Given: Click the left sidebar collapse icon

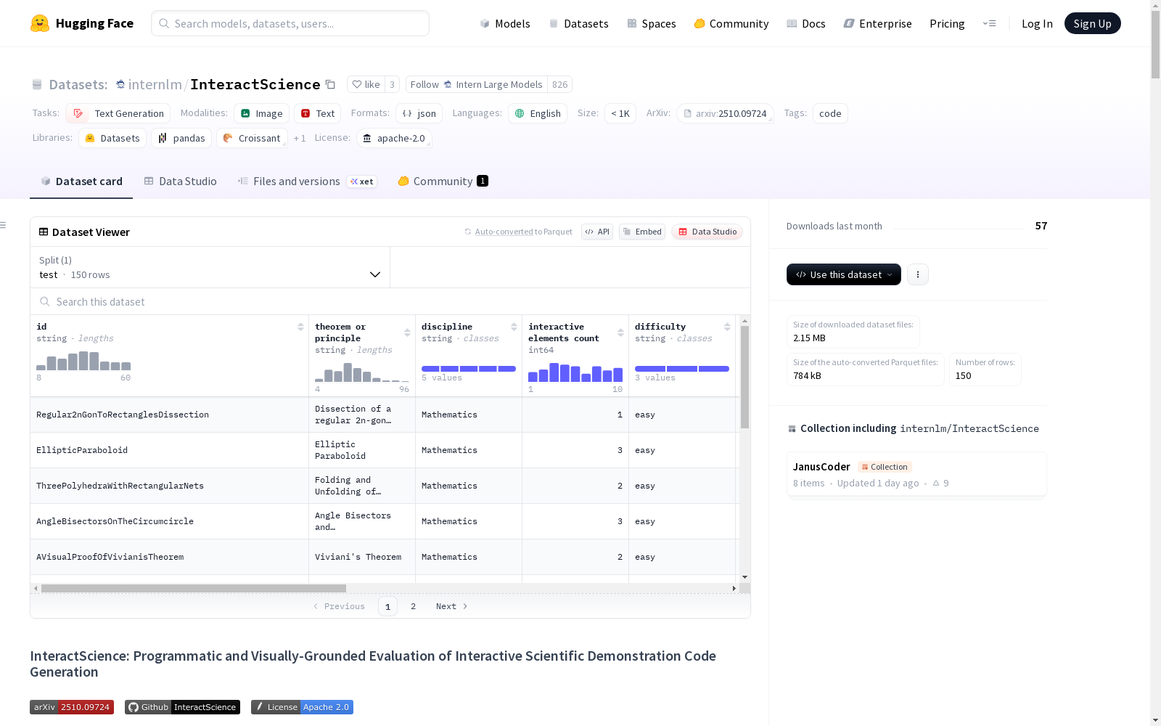Looking at the screenshot, I should click(x=3, y=225).
